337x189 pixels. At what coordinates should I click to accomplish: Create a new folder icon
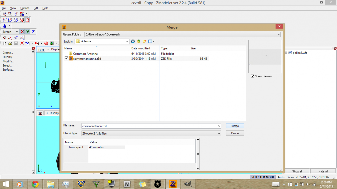tap(144, 41)
